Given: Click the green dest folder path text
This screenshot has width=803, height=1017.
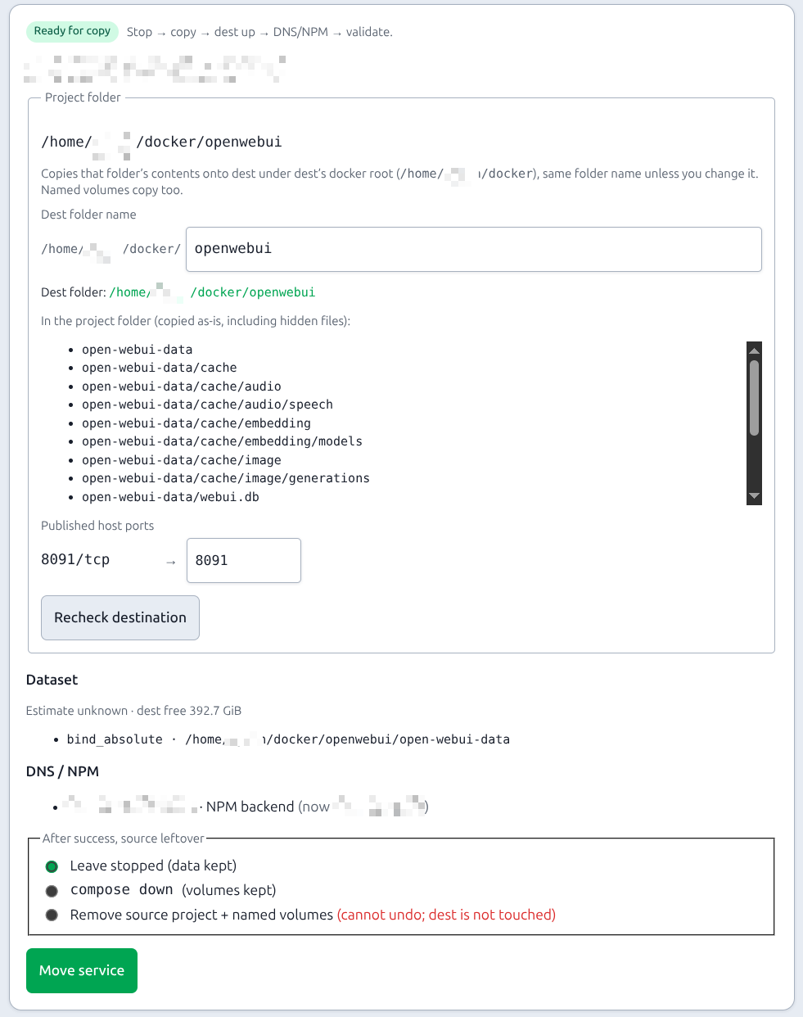Looking at the screenshot, I should [212, 292].
